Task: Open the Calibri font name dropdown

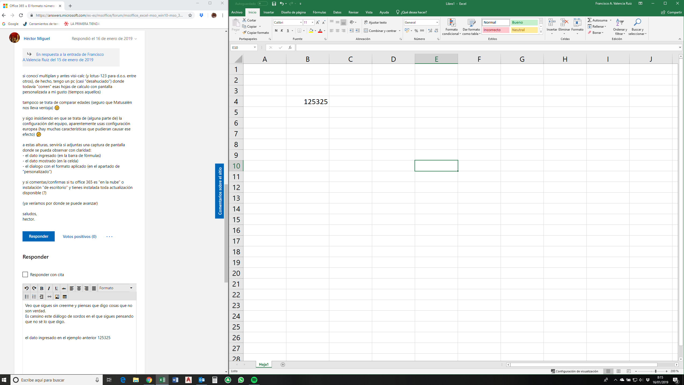Action: (301, 23)
